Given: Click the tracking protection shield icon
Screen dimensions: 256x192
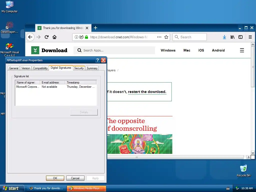Looking at the screenshot, I should 81,37.
